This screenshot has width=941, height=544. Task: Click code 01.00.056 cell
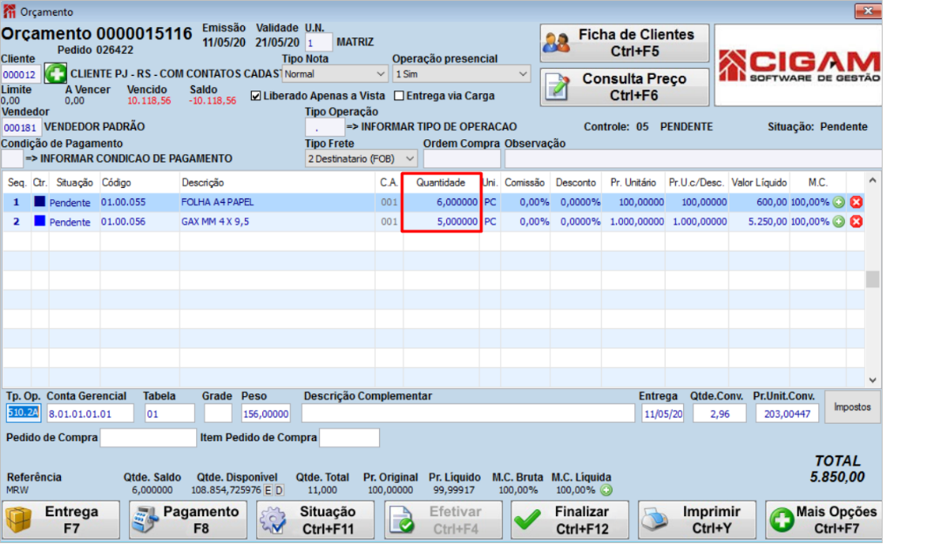(139, 221)
